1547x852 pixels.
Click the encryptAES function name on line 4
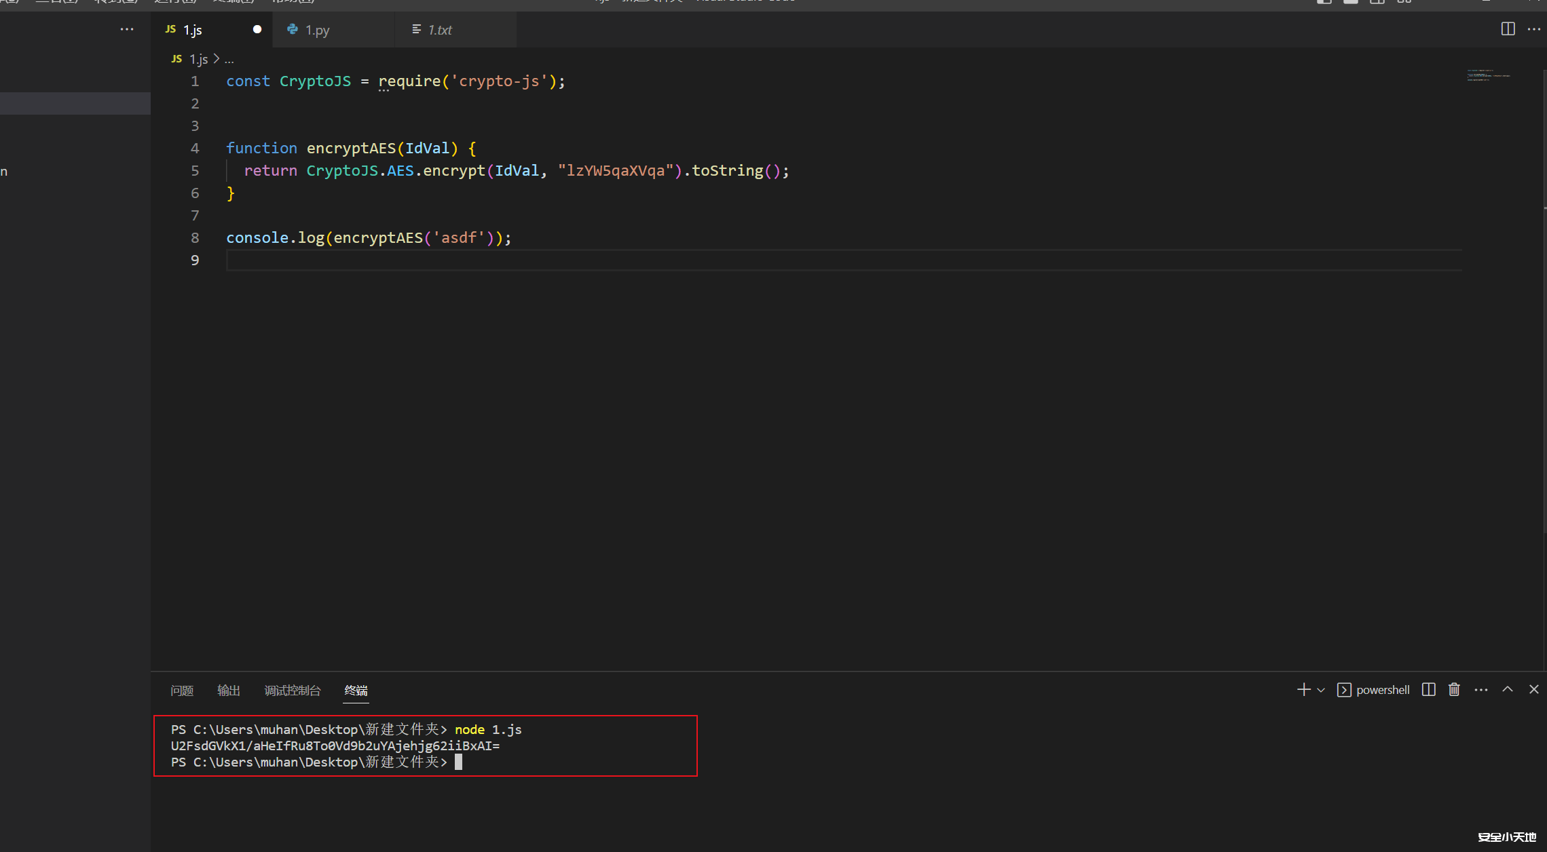pyautogui.click(x=351, y=149)
